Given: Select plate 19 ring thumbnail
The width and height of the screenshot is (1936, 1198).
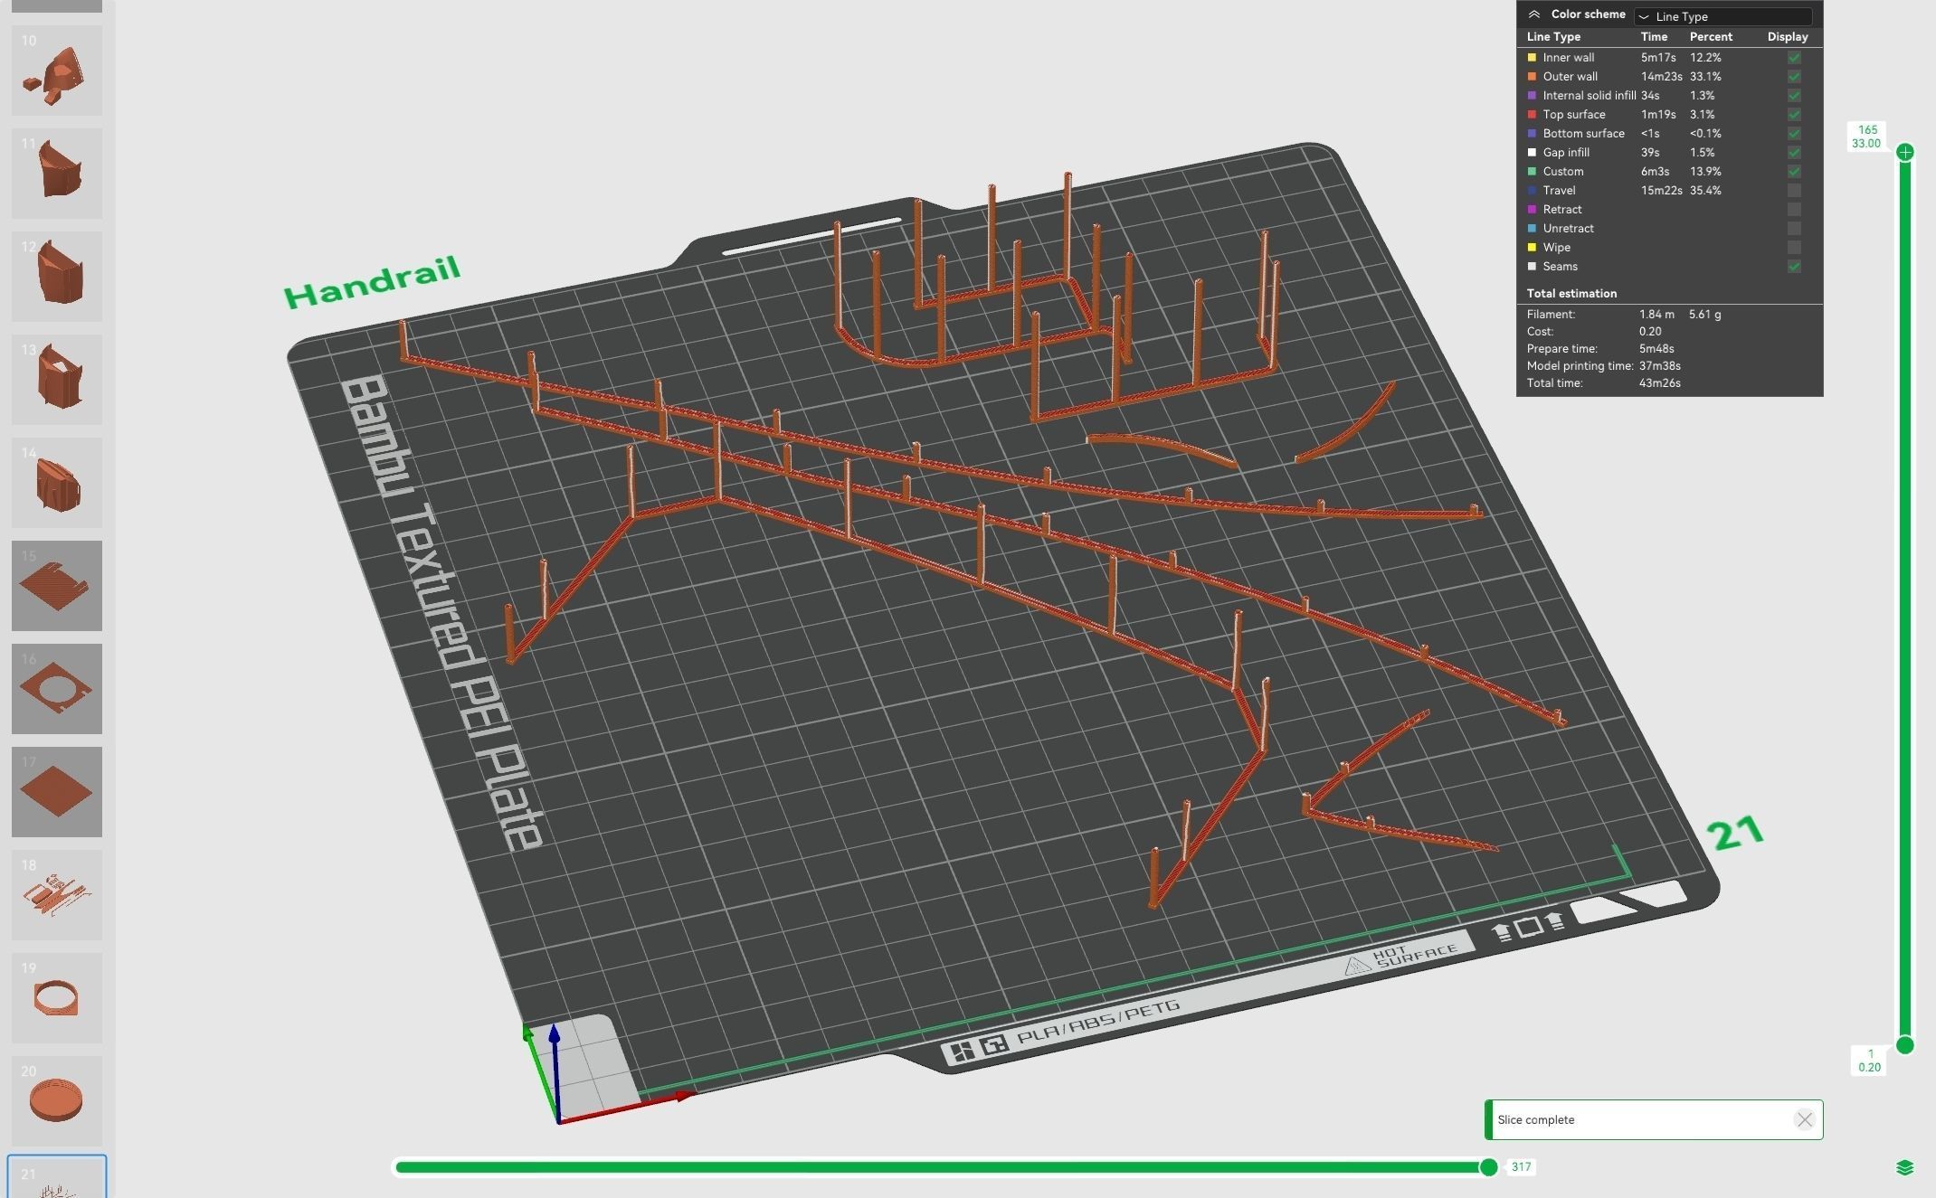Looking at the screenshot, I should click(57, 997).
